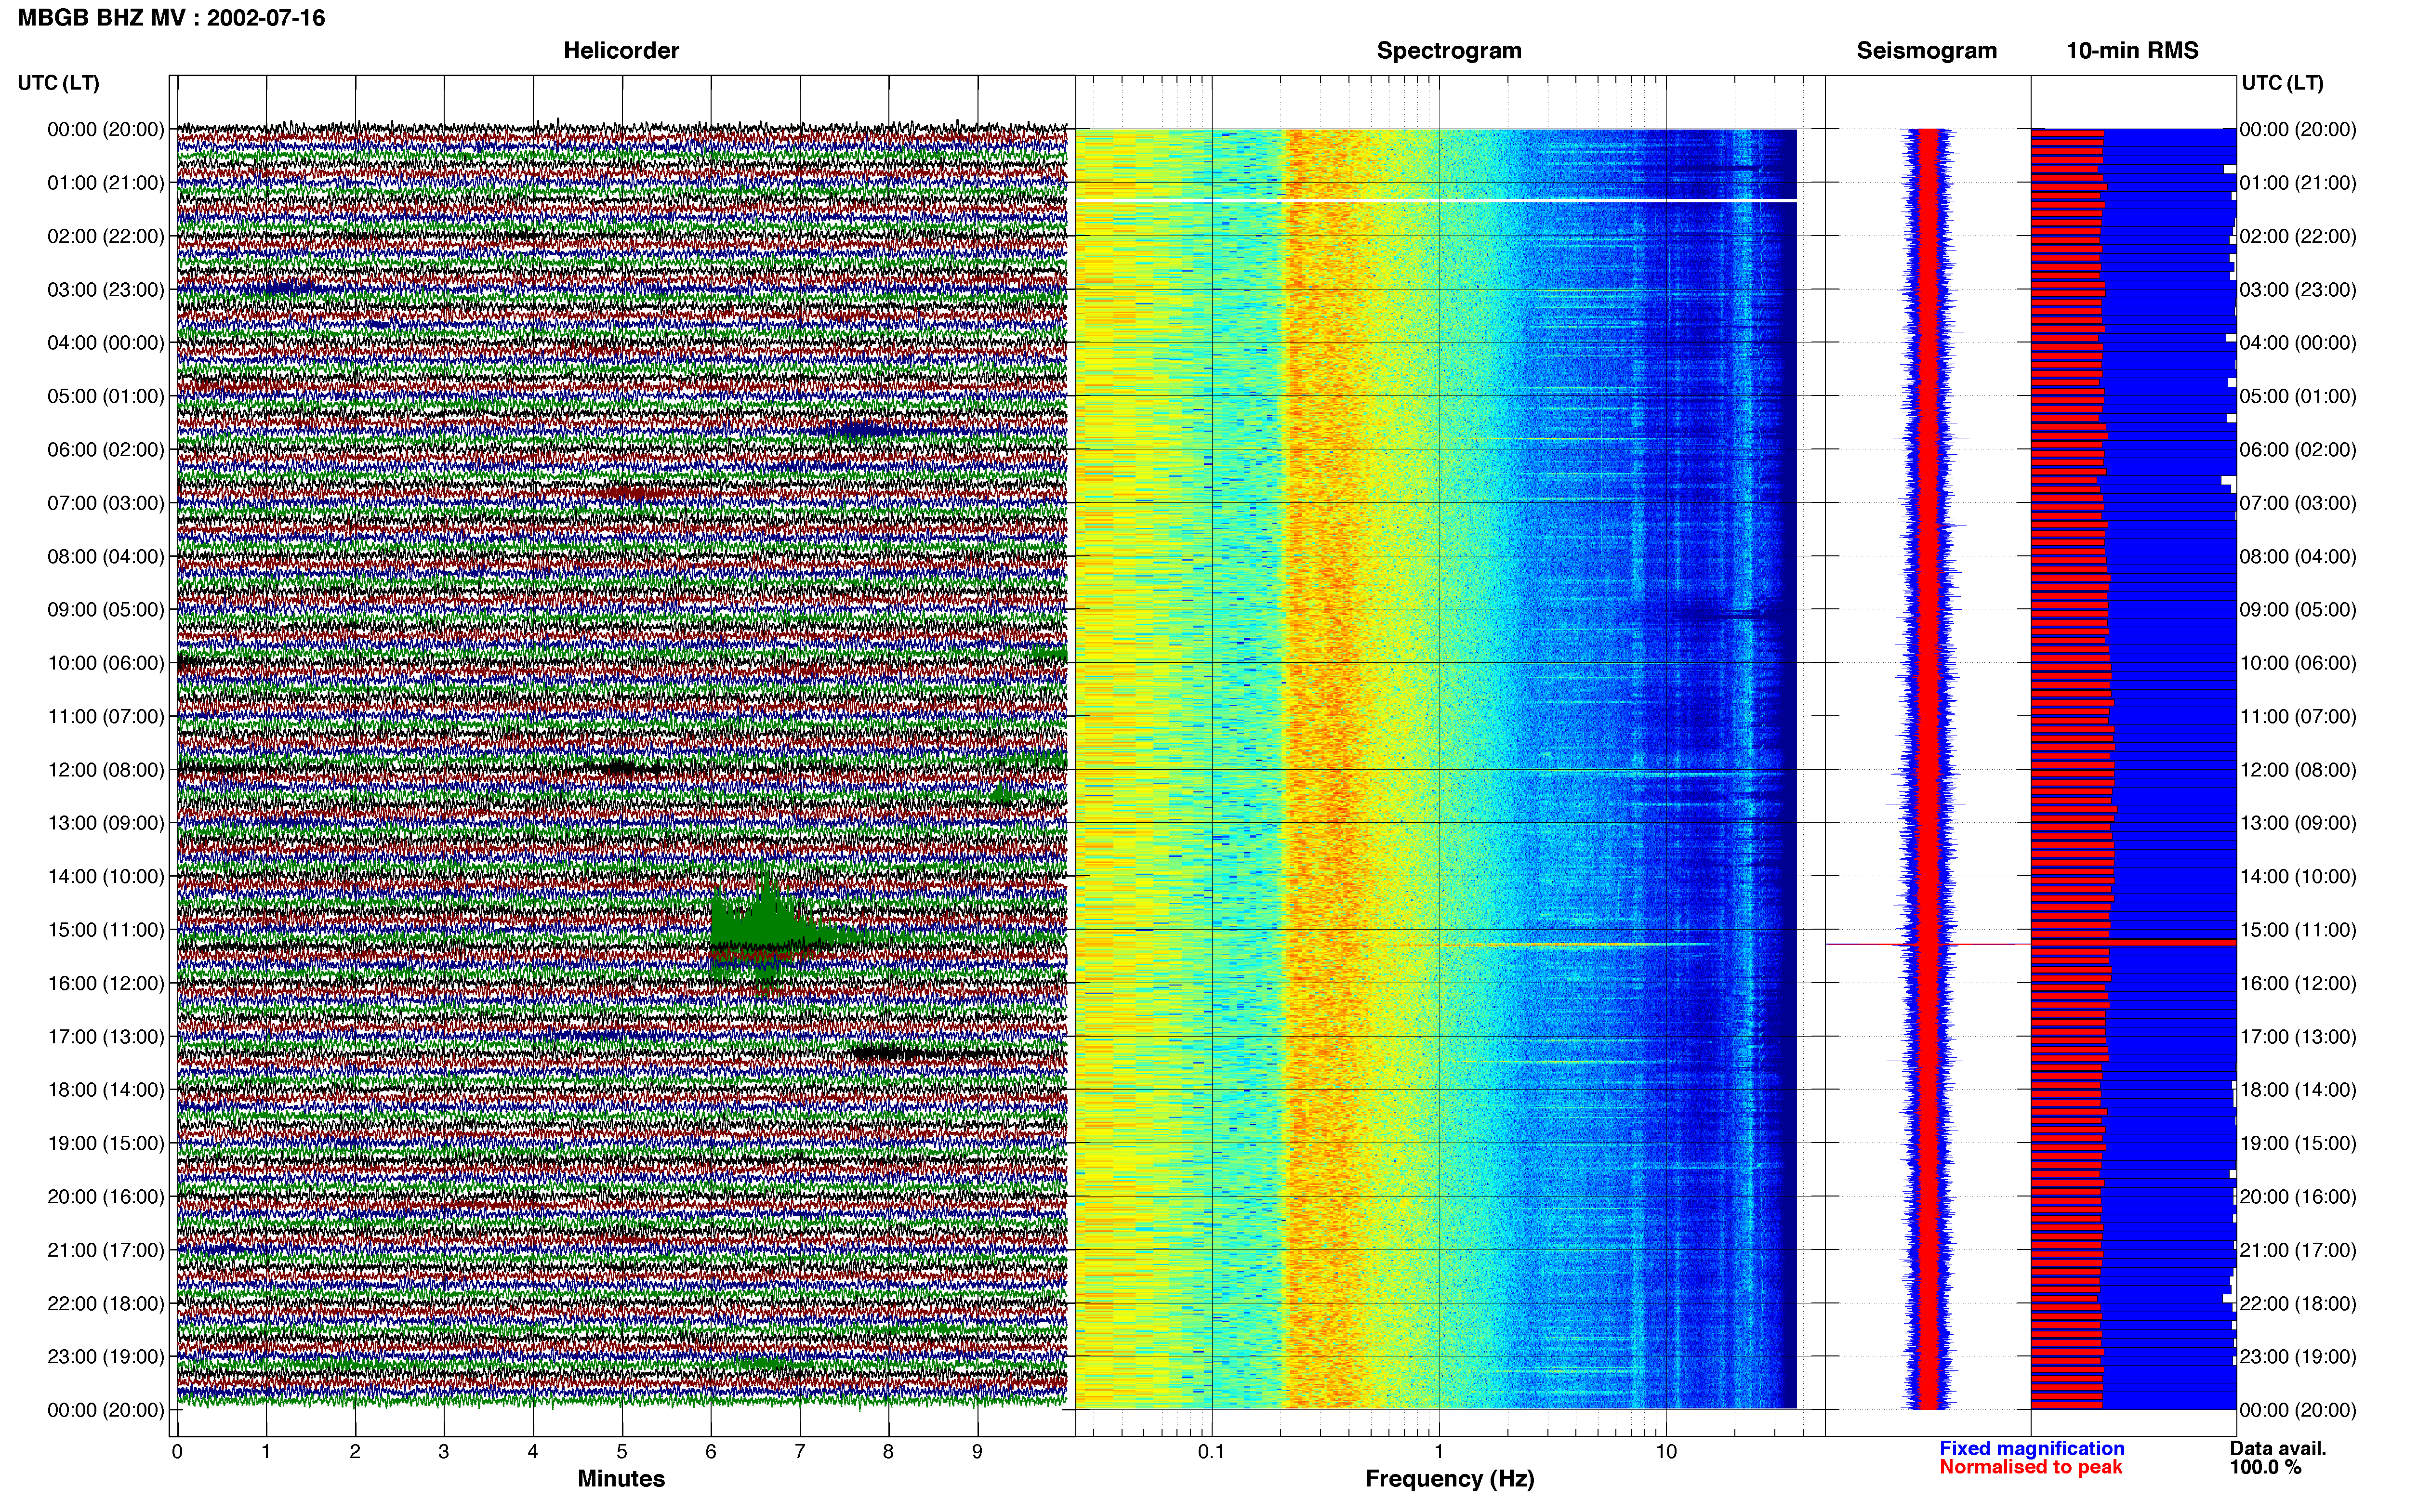2418x1512 pixels.
Task: Click the left '19:00 (15:00)' time label
Action: point(106,1143)
